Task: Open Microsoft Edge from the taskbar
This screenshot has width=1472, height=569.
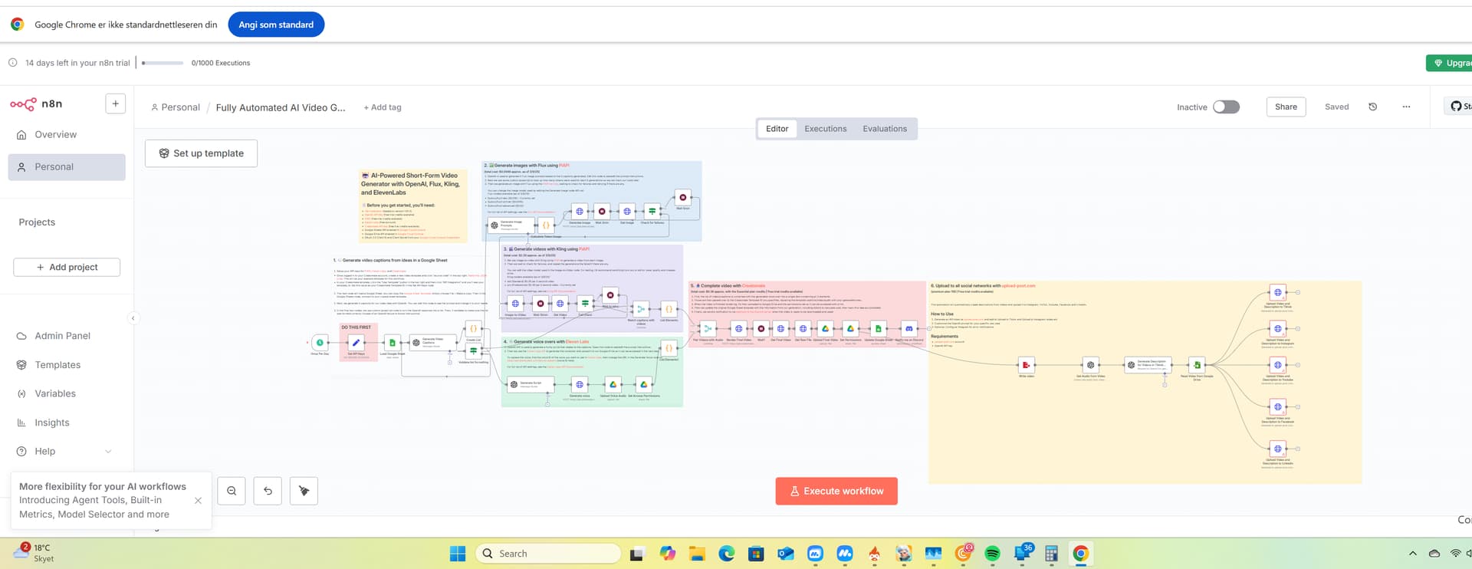Action: (726, 554)
